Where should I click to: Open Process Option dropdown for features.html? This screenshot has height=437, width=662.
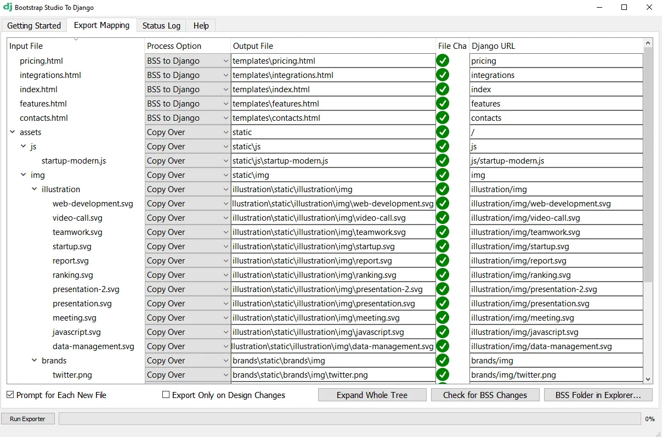[188, 103]
